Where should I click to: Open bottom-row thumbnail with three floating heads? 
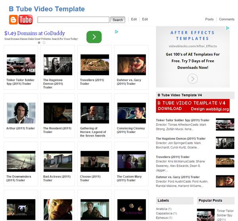click(x=132, y=210)
